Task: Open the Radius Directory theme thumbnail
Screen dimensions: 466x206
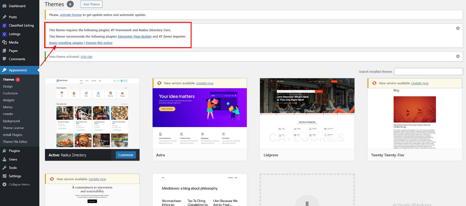Action: 92,114
